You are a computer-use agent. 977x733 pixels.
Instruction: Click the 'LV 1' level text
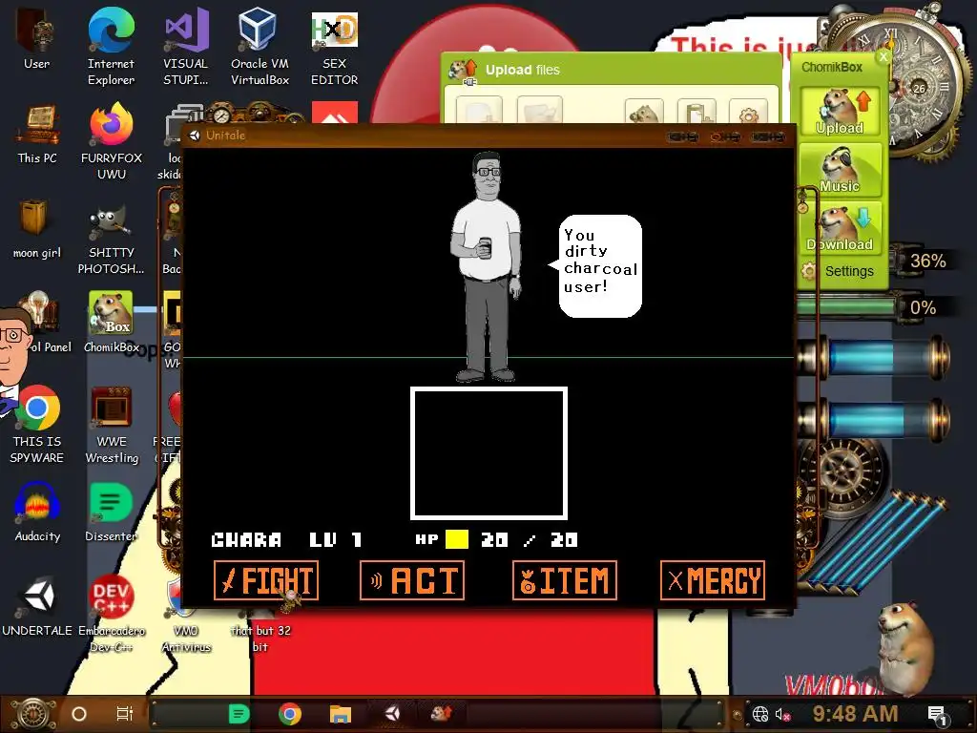pyautogui.click(x=335, y=540)
